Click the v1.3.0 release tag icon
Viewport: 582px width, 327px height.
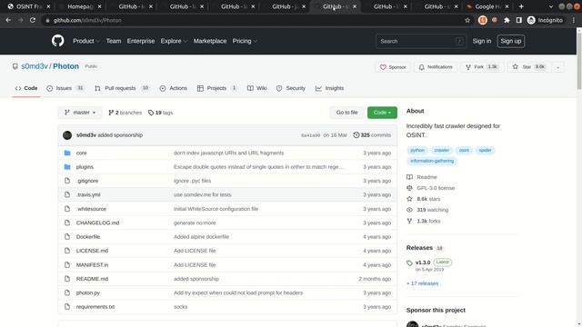click(x=409, y=263)
